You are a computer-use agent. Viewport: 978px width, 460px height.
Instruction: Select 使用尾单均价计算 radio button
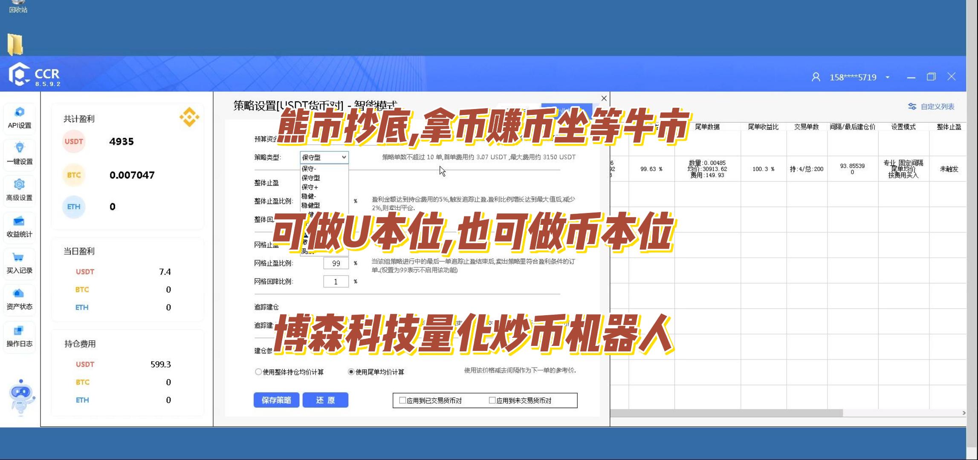(x=351, y=372)
